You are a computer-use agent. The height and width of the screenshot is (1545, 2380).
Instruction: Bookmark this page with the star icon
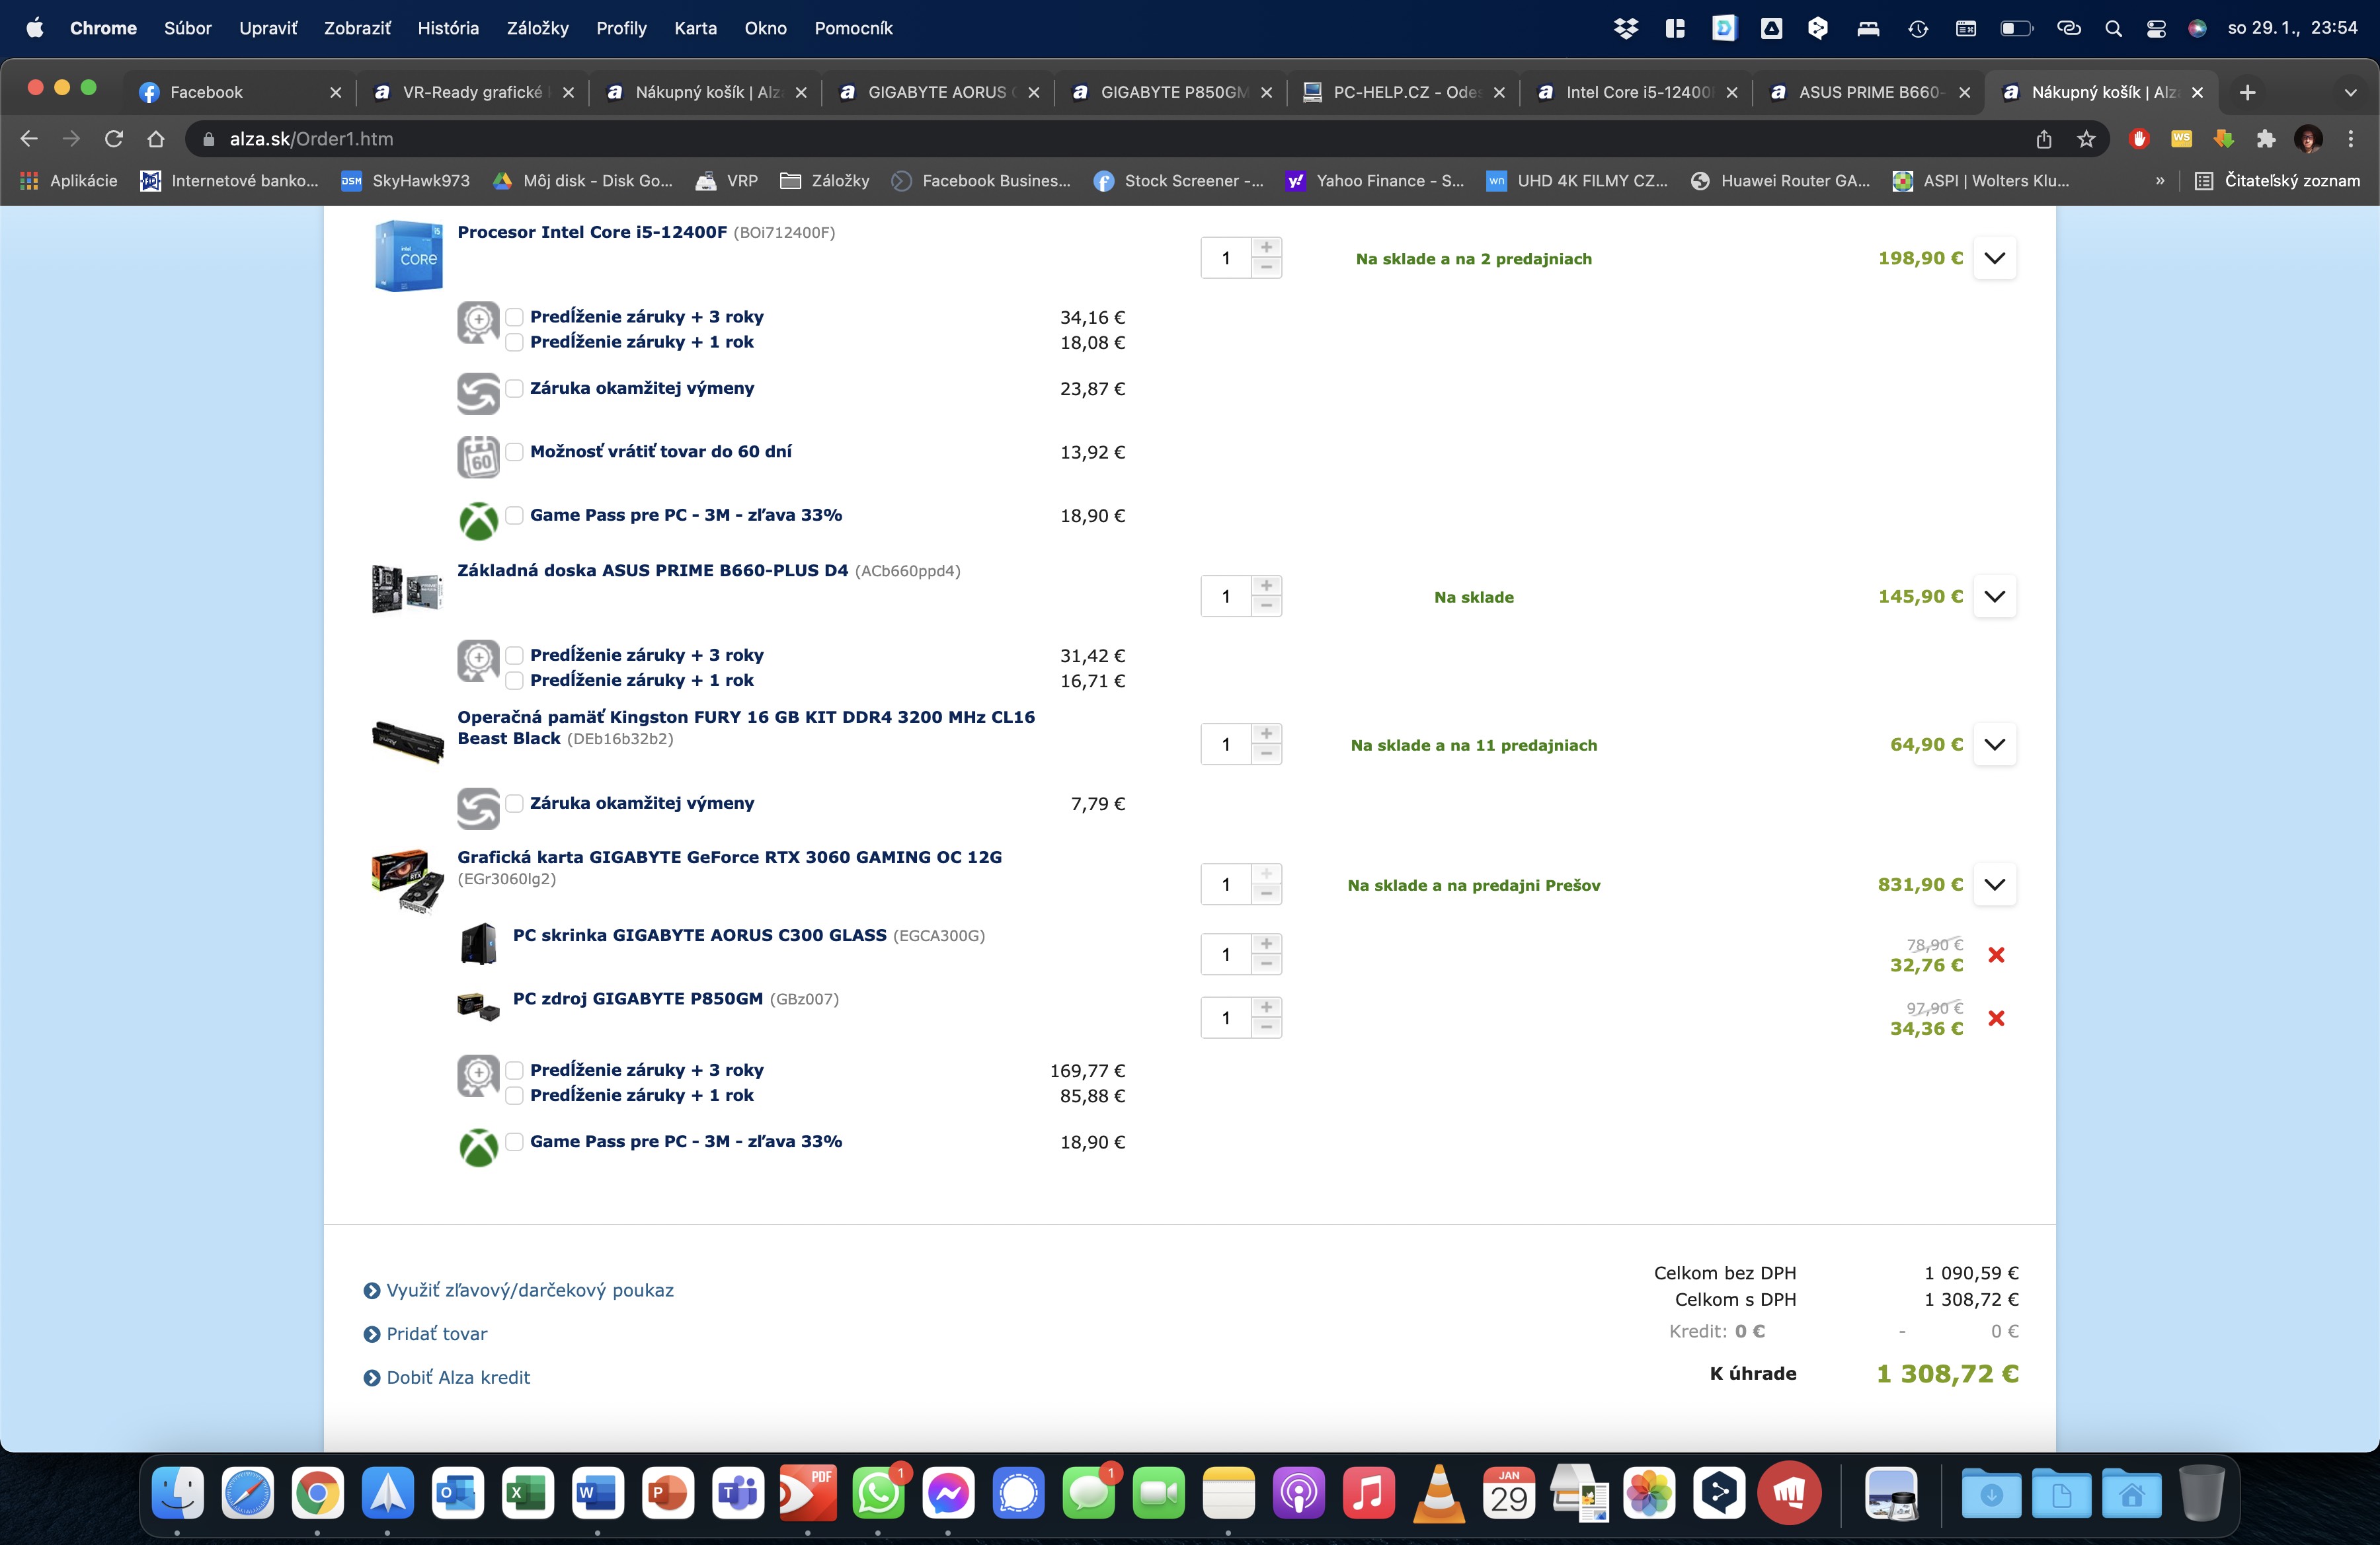2086,139
